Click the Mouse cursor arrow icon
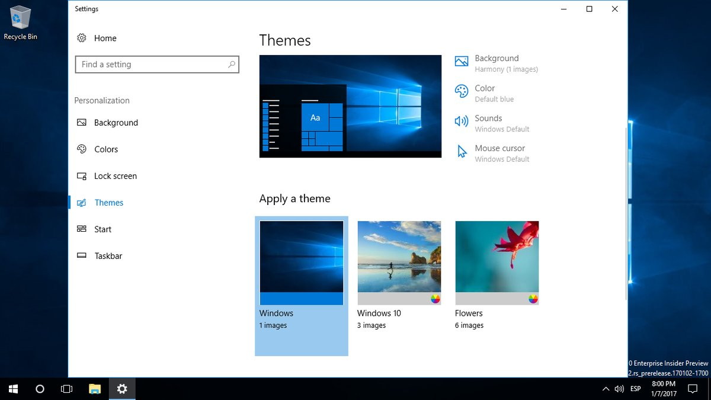This screenshot has height=400, width=711. 462,152
